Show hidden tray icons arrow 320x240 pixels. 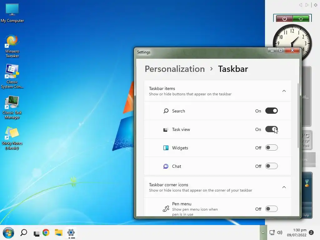(263, 232)
